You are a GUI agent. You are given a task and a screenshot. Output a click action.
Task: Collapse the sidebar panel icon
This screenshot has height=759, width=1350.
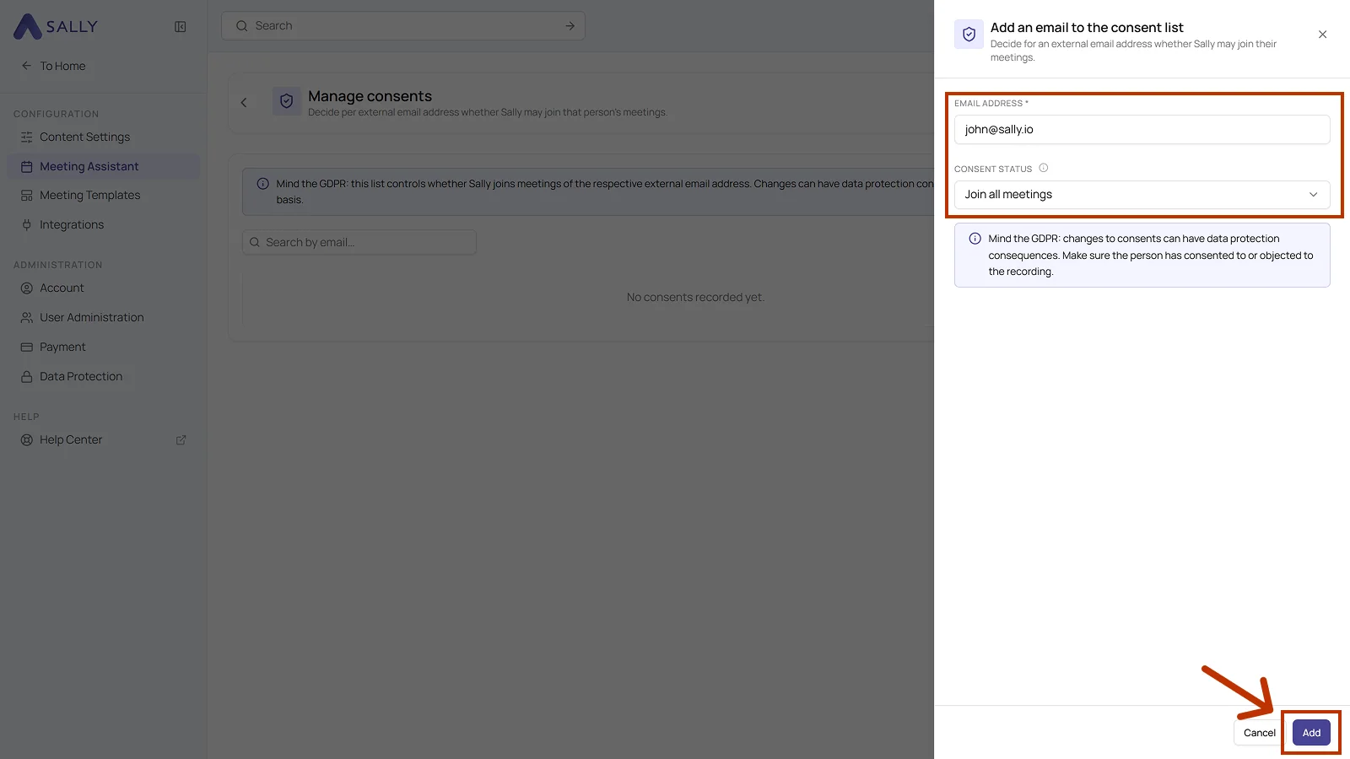click(180, 27)
